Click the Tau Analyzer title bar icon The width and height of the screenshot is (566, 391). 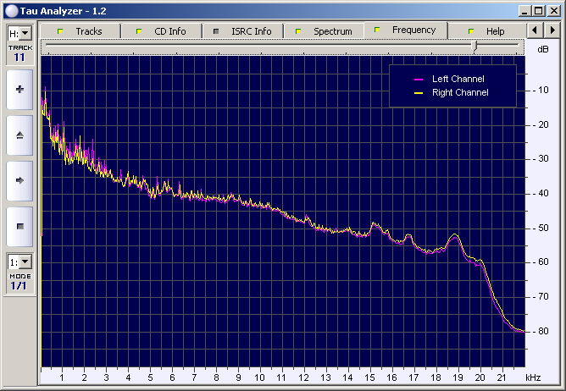(x=11, y=9)
